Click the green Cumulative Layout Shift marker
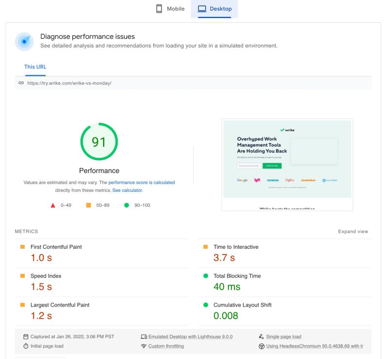Viewport: 388px width, 359px height. tap(206, 305)
